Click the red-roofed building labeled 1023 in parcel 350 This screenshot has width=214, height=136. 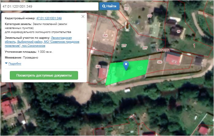[x=174, y=58]
